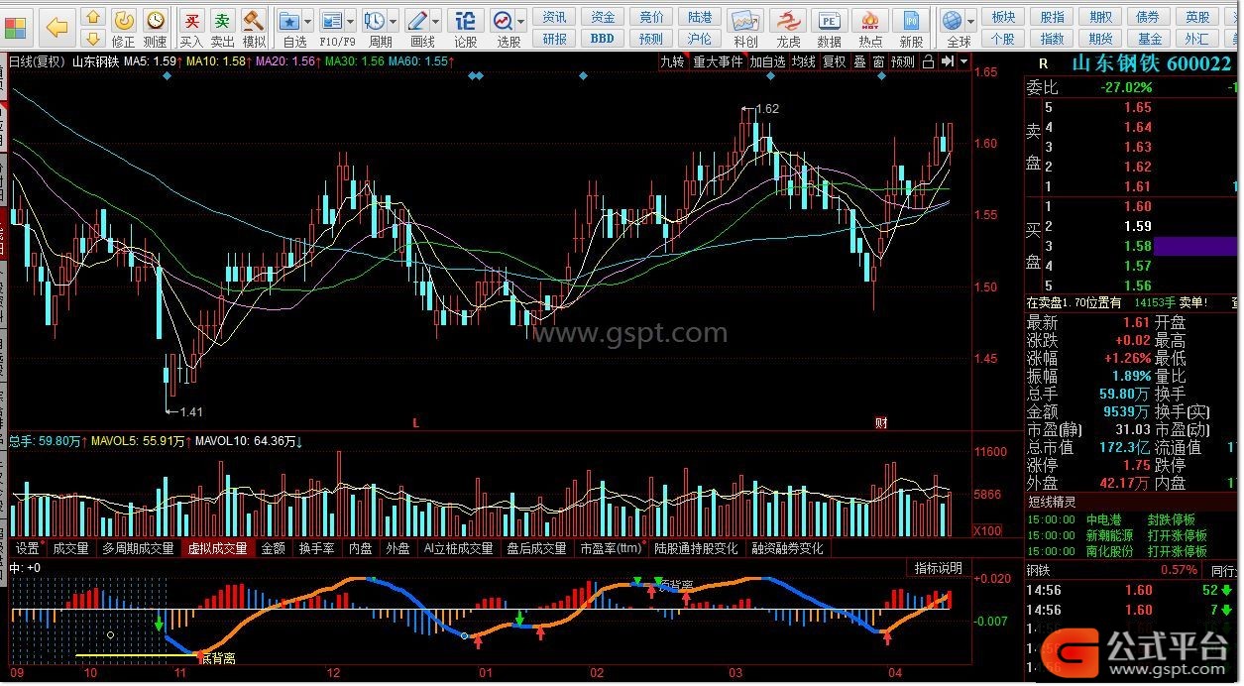Expand the F10/F9 dropdown arrow

pyautogui.click(x=351, y=20)
